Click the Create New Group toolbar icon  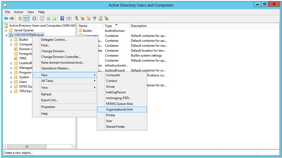click(x=82, y=19)
